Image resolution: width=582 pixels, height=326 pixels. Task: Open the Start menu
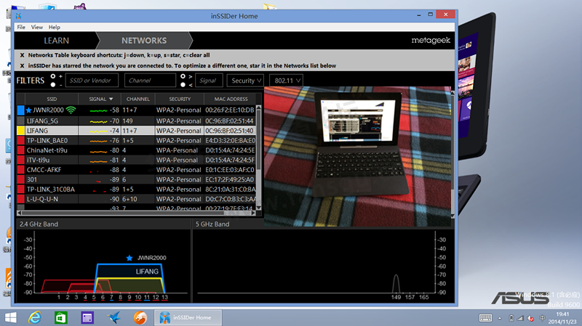[10, 317]
